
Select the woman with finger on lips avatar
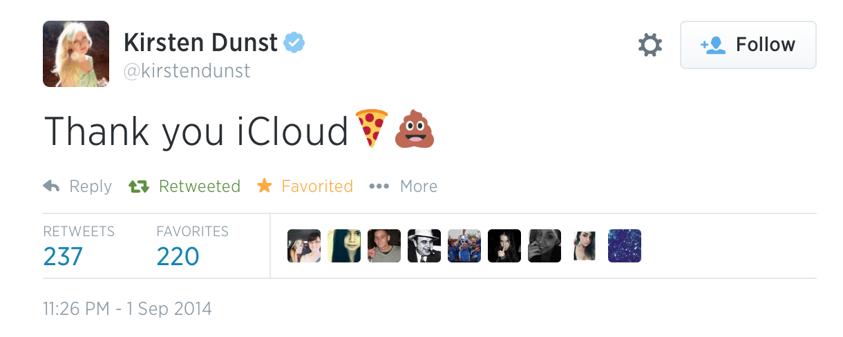coord(504,246)
